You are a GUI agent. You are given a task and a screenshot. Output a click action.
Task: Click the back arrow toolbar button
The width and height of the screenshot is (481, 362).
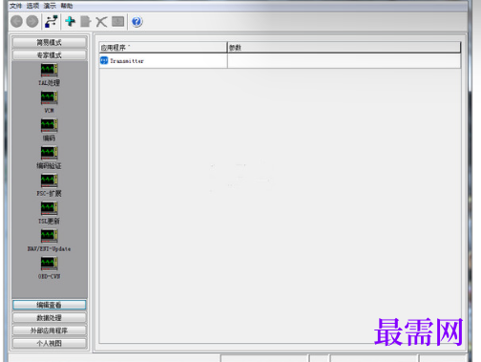[x=16, y=22]
